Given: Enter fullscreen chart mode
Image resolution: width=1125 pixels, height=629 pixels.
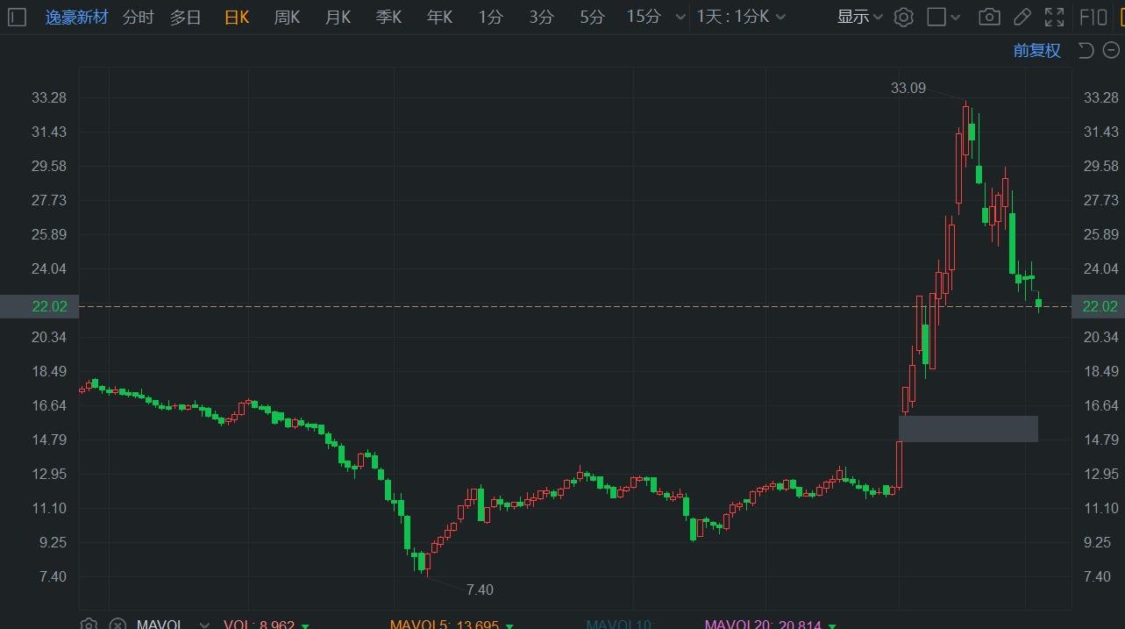Looking at the screenshot, I should pos(1054,17).
